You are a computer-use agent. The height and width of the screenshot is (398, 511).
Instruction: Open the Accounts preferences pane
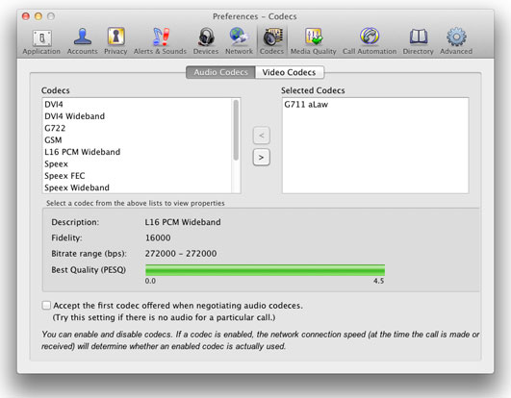(x=82, y=41)
